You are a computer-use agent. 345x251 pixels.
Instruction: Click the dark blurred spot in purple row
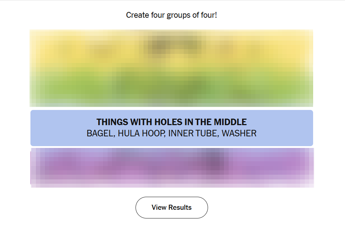[213, 160]
